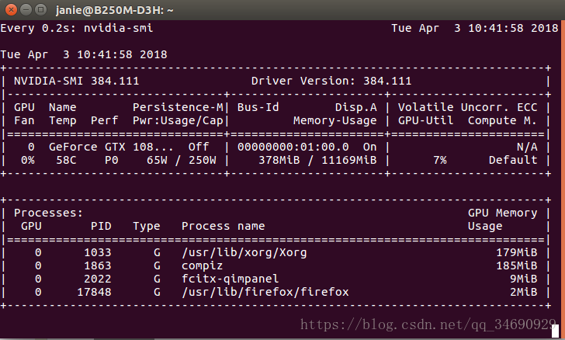The image size is (565, 340).
Task: Click the 'NVIDIA-SMI 384.111' text
Action: pos(76,81)
